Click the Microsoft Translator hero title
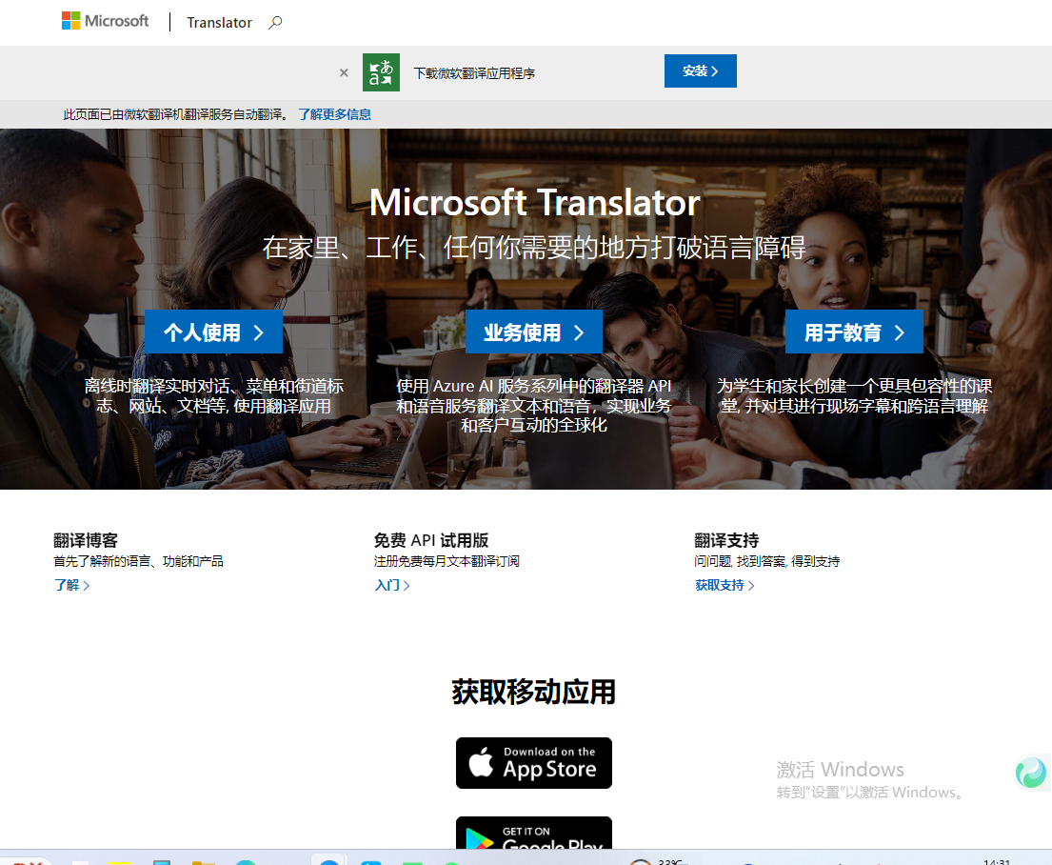Screen dimensions: 1052x865 click(x=535, y=202)
